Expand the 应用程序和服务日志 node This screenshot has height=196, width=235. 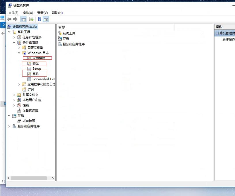(x=19, y=84)
